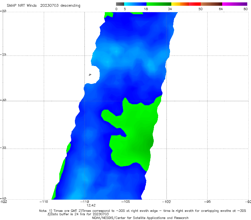Click the longitude axis label '-115'
Screen dimensions: 251x220
click(44, 202)
